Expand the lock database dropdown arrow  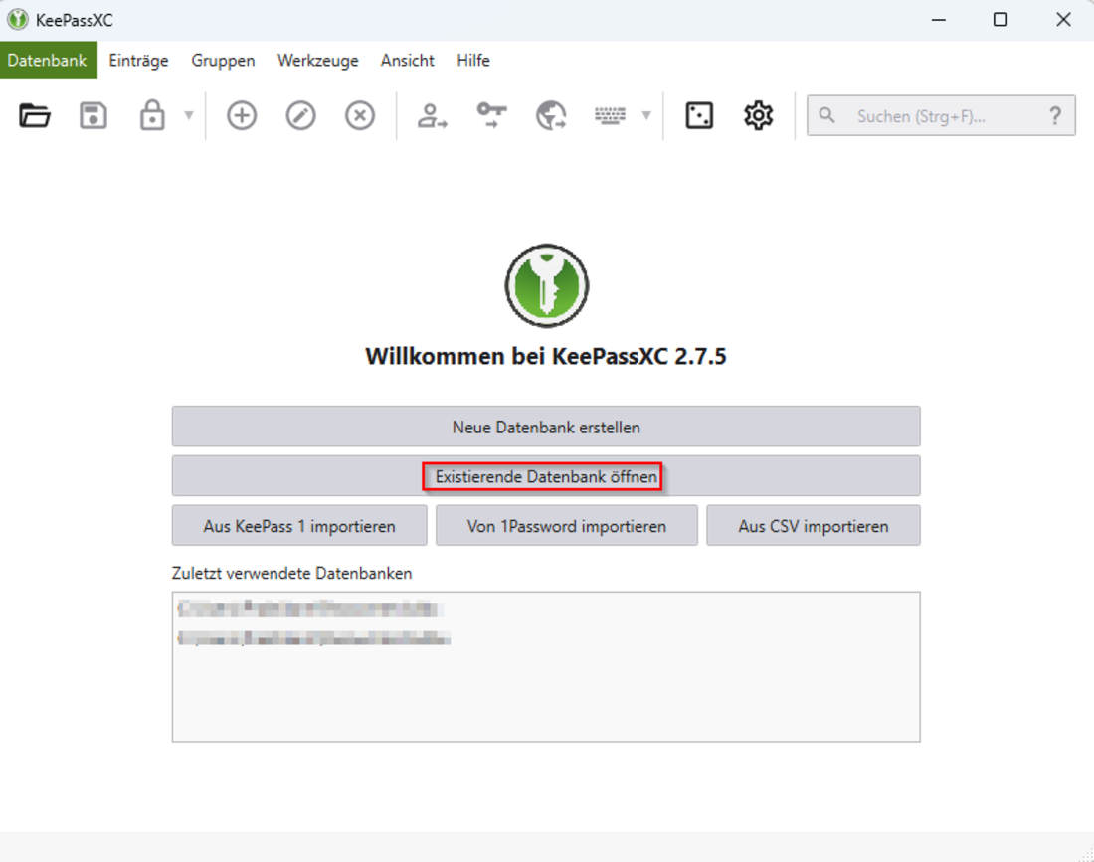189,115
